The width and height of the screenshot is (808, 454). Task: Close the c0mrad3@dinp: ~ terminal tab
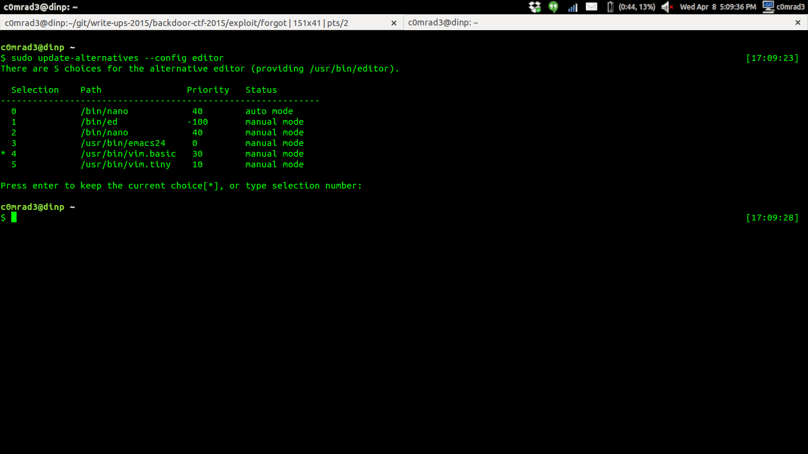797,22
